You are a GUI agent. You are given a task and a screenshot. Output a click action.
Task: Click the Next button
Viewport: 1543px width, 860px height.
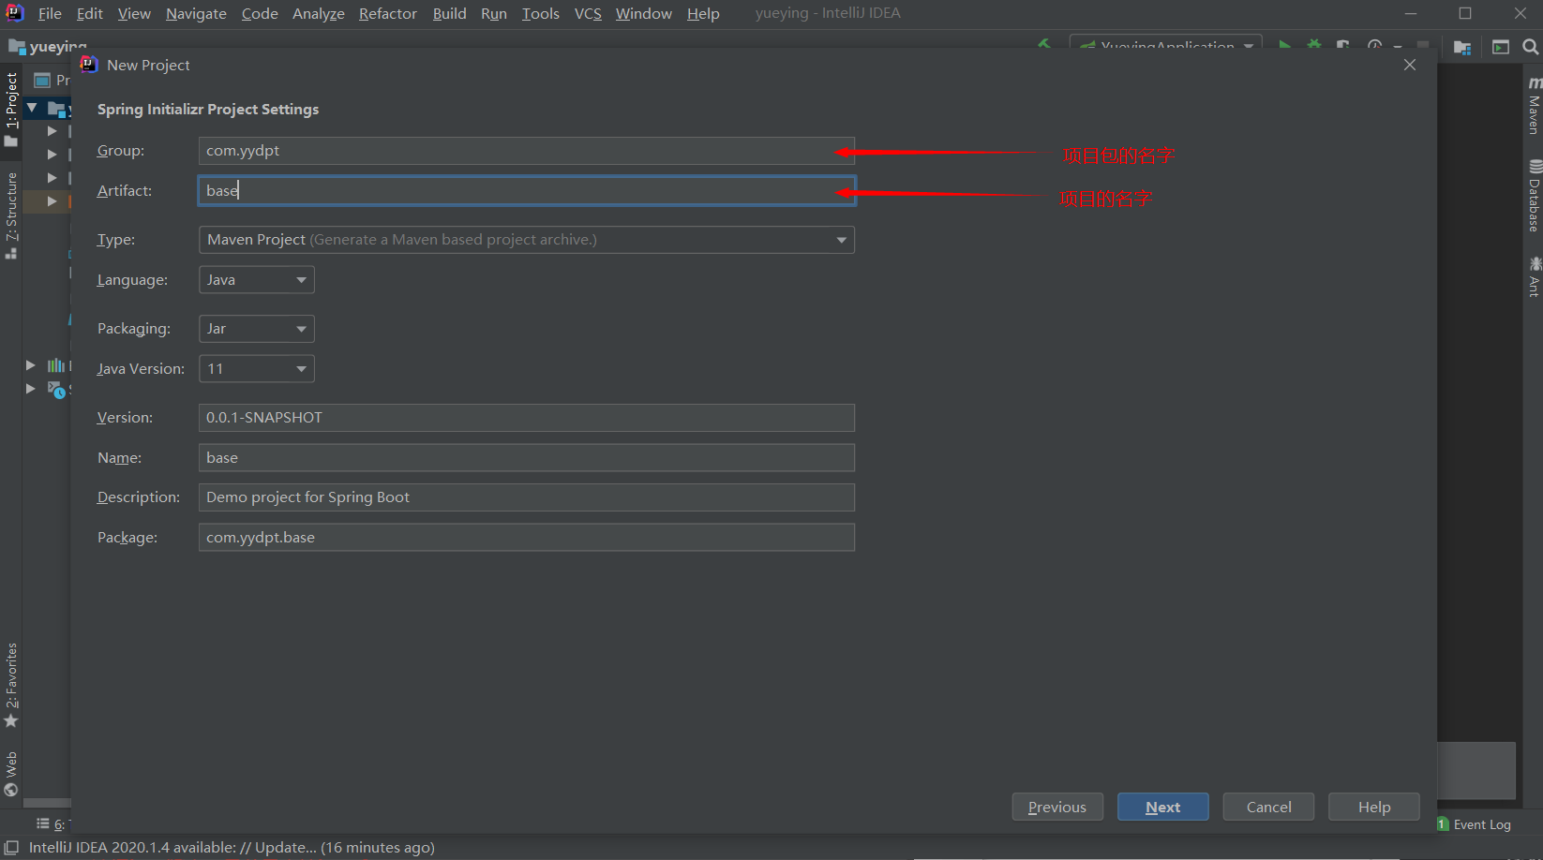1163,807
